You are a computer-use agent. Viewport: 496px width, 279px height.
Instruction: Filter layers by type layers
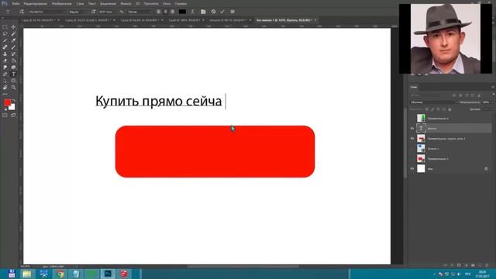pyautogui.click(x=467, y=95)
